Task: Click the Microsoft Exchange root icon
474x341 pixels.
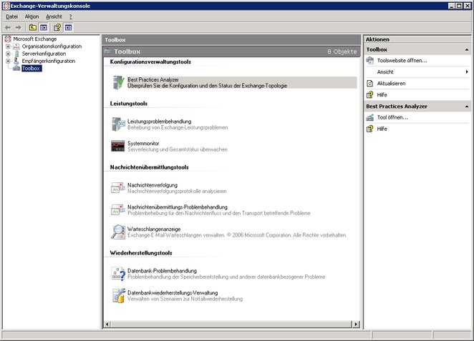Action: click(8, 39)
